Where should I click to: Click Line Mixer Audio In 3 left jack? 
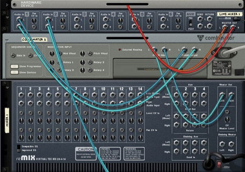point(77,20)
